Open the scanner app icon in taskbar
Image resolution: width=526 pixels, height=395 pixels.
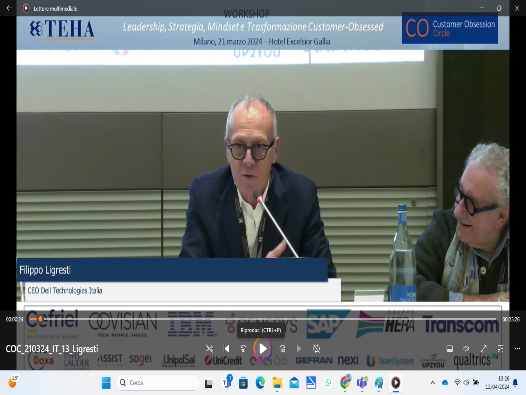(x=311, y=382)
